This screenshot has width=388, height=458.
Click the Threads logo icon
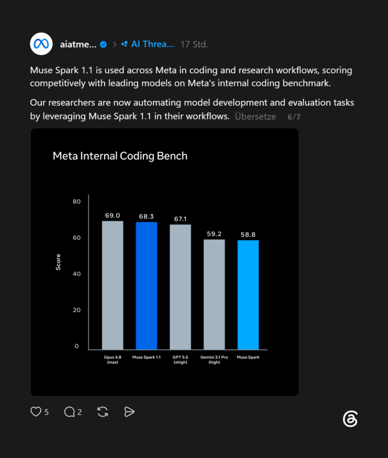coord(350,419)
